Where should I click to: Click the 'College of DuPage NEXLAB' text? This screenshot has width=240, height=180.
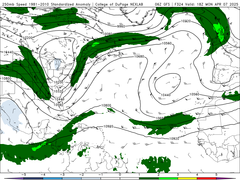point(119,4)
